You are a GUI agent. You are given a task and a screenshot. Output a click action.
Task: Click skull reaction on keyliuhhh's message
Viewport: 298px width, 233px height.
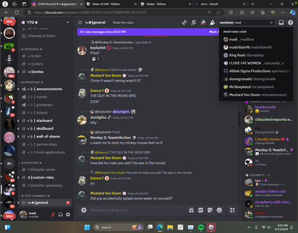pos(95,59)
